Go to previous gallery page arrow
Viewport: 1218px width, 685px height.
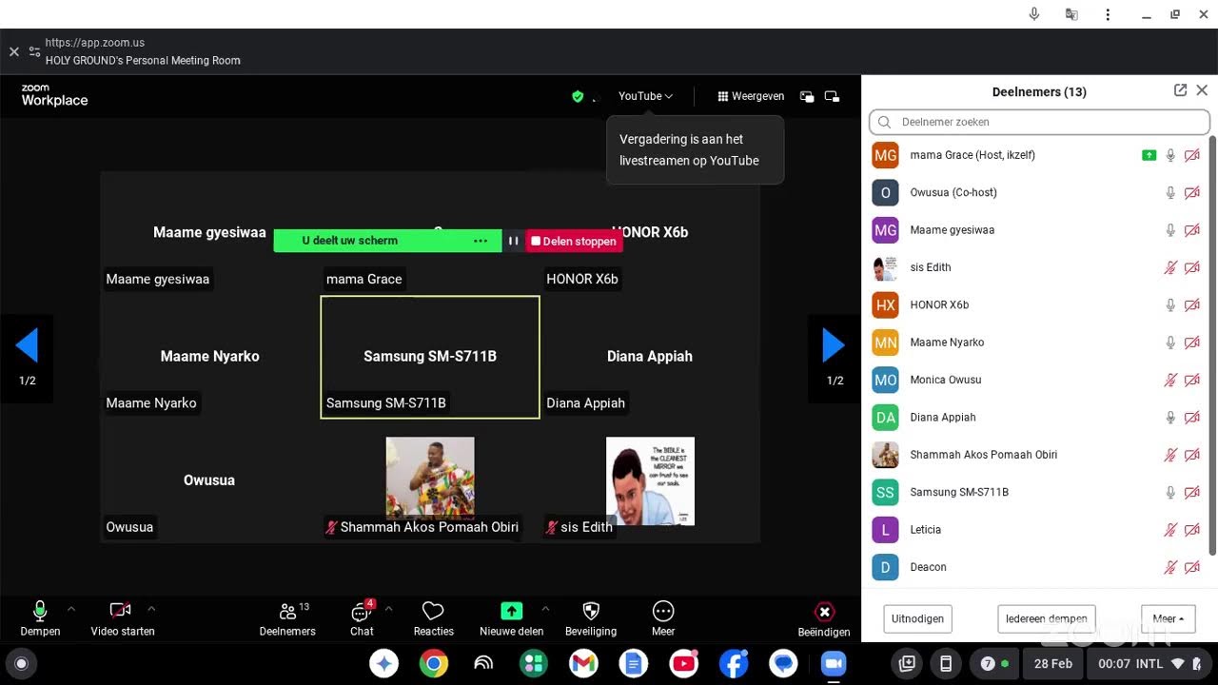click(x=27, y=346)
